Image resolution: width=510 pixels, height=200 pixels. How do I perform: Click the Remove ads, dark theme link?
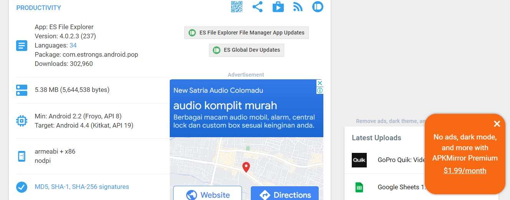tap(391, 121)
